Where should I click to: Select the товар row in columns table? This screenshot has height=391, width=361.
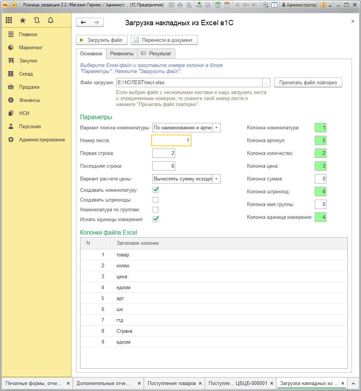214,255
